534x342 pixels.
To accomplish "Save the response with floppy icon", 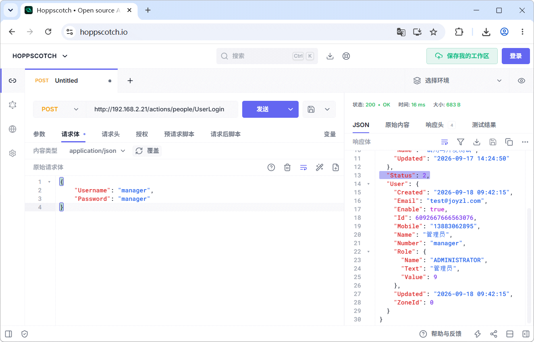I will [493, 142].
